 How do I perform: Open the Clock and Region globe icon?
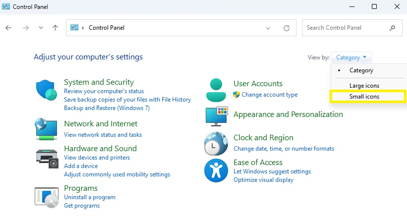click(216, 143)
